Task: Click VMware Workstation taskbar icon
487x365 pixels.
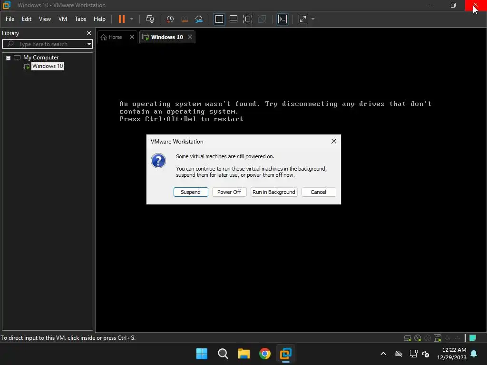Action: click(x=286, y=354)
